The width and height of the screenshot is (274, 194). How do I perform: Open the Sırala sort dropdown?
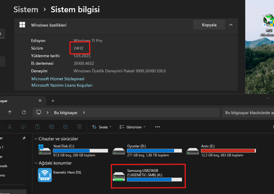tap(102, 127)
